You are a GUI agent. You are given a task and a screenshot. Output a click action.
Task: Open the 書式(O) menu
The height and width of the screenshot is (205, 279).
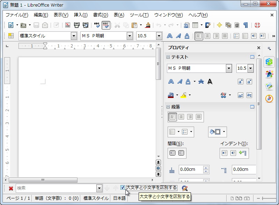tap(101, 15)
